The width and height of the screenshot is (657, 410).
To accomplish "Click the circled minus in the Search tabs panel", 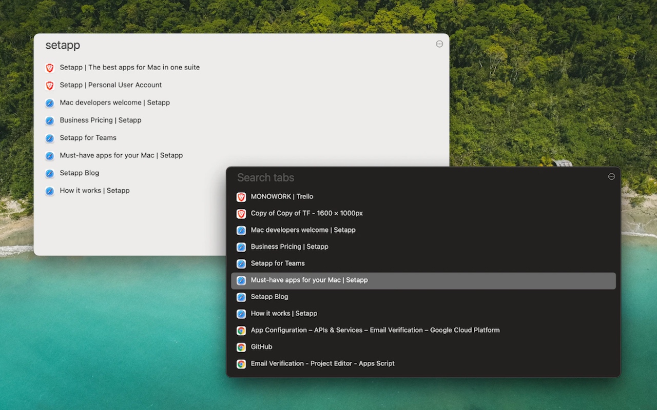I will point(611,176).
